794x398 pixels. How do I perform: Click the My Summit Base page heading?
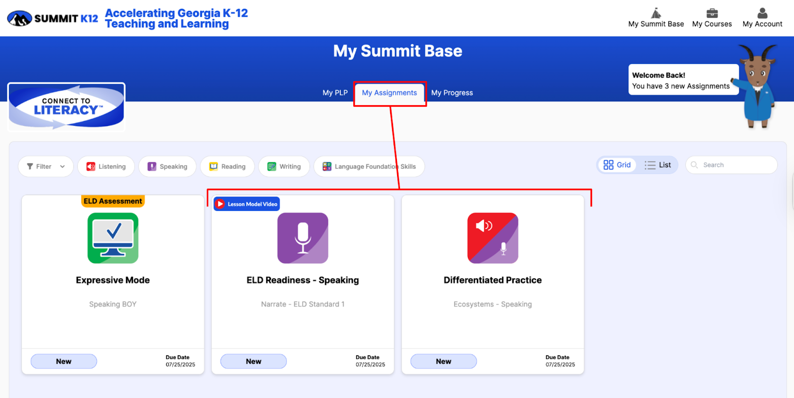pyautogui.click(x=397, y=51)
